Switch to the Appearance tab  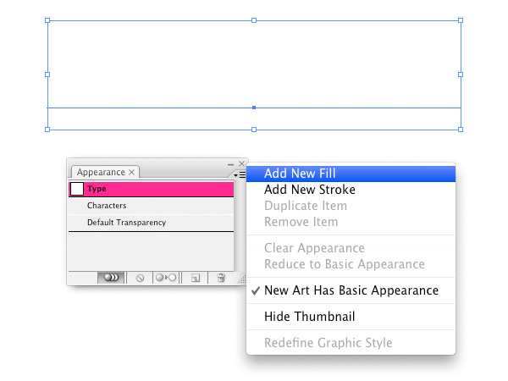101,172
